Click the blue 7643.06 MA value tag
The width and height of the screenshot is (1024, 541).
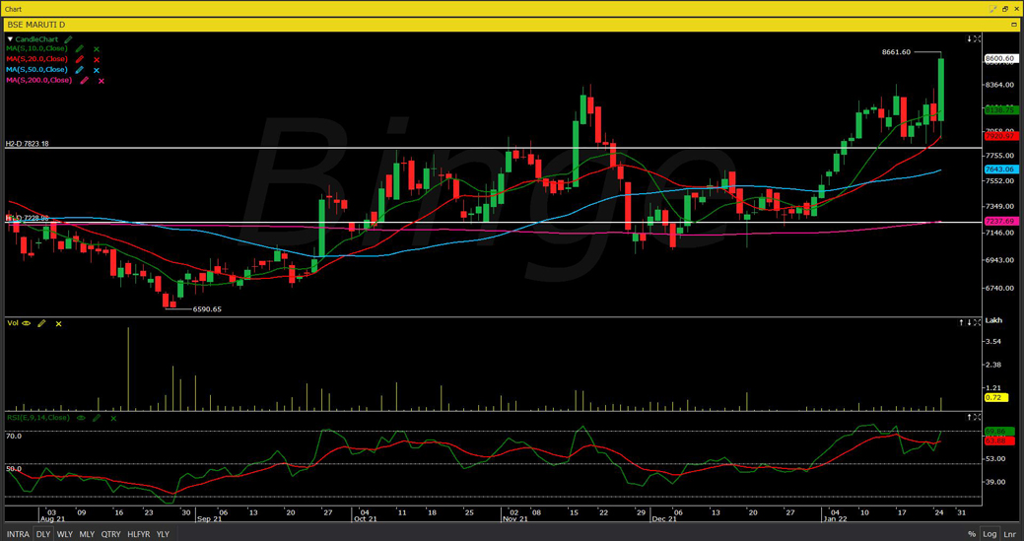pos(999,169)
